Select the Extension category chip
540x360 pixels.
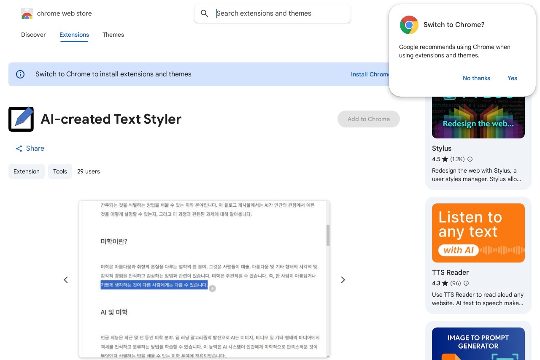tap(27, 171)
